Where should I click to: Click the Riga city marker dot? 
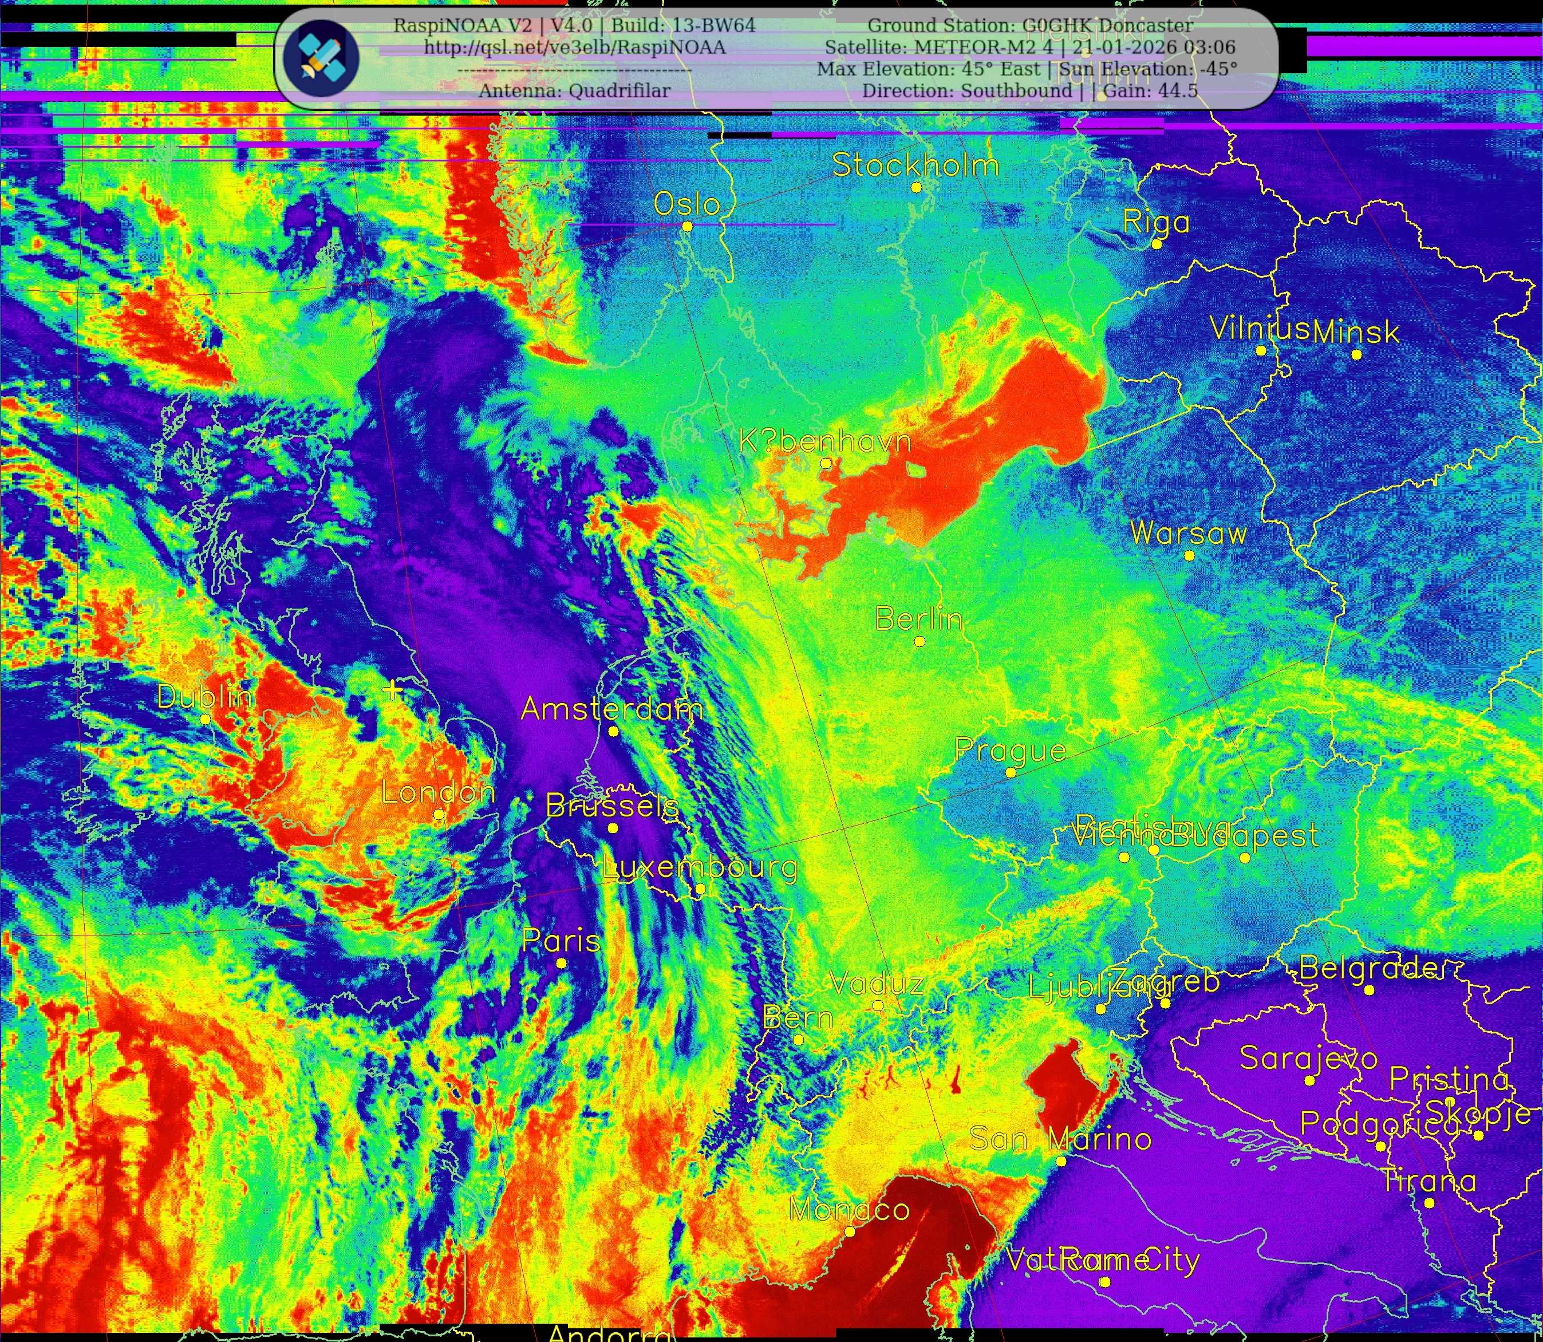coord(1157,244)
